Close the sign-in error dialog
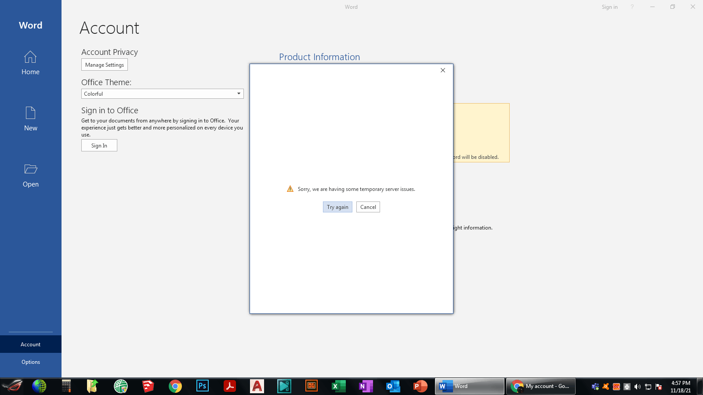The width and height of the screenshot is (703, 395). [443, 70]
